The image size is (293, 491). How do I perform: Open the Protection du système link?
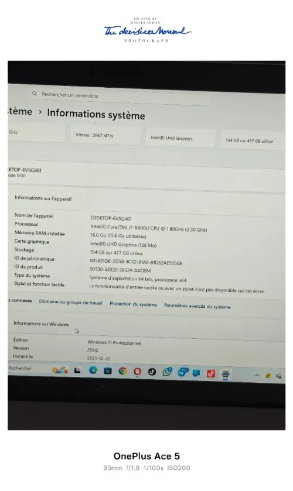134,304
